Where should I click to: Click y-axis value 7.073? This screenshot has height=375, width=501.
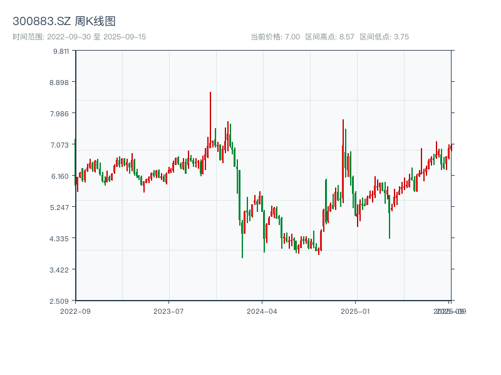click(x=59, y=145)
